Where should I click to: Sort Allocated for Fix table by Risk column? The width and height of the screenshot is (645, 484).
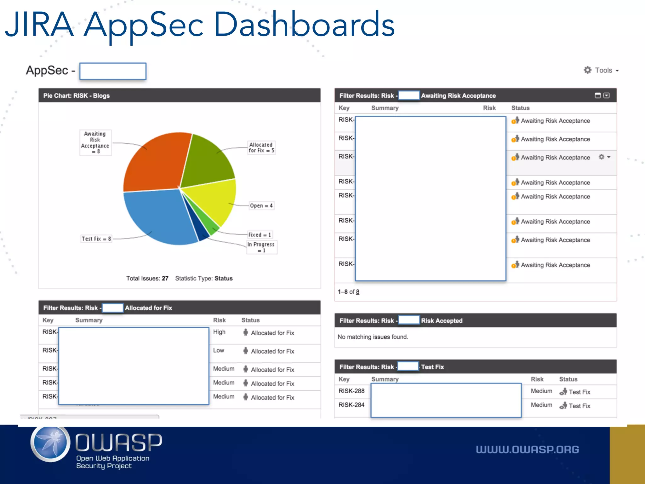coord(219,320)
